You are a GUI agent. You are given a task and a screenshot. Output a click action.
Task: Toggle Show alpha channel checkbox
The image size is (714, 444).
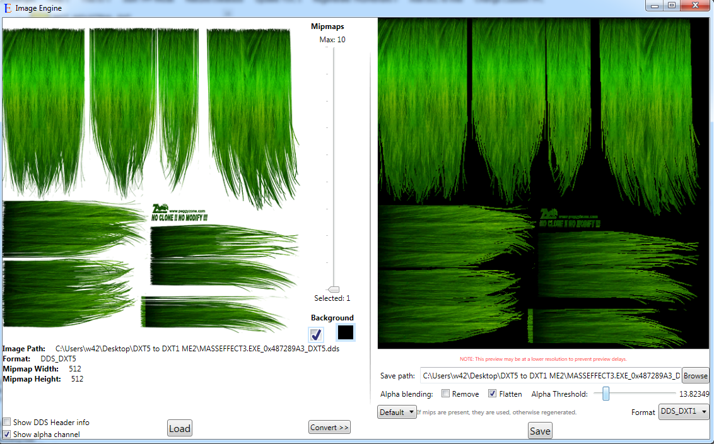7,434
